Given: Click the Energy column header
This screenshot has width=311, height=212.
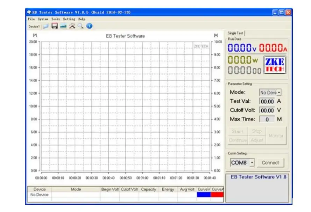Looking at the screenshot, I should [x=168, y=189].
